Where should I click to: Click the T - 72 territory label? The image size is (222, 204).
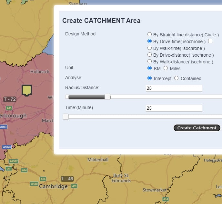(10, 99)
